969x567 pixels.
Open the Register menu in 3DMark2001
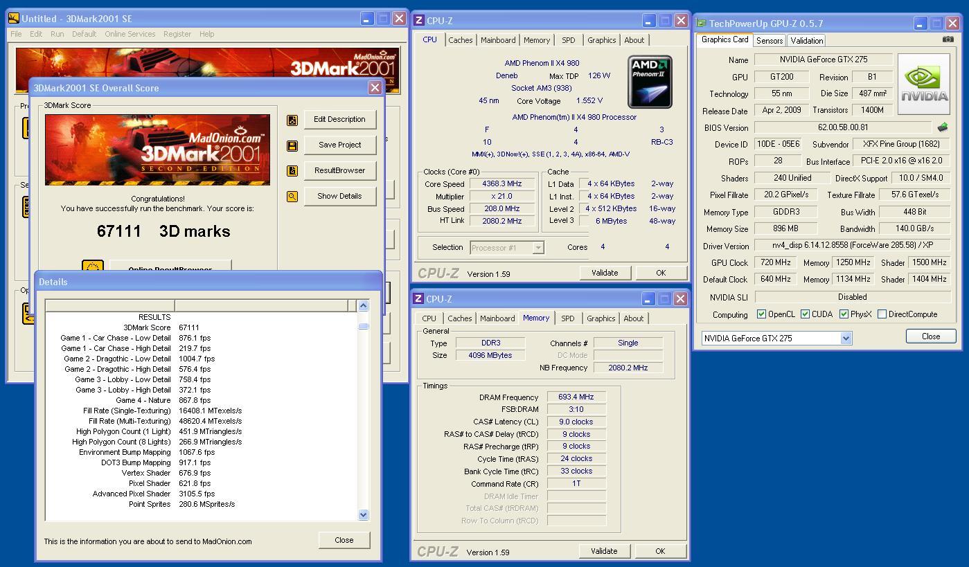(x=177, y=34)
